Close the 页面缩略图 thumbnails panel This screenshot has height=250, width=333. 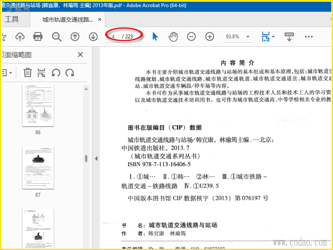pyautogui.click(x=80, y=55)
